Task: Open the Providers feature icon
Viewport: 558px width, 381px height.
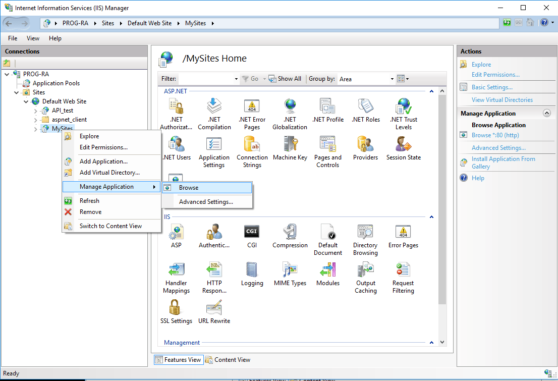Action: 366,144
